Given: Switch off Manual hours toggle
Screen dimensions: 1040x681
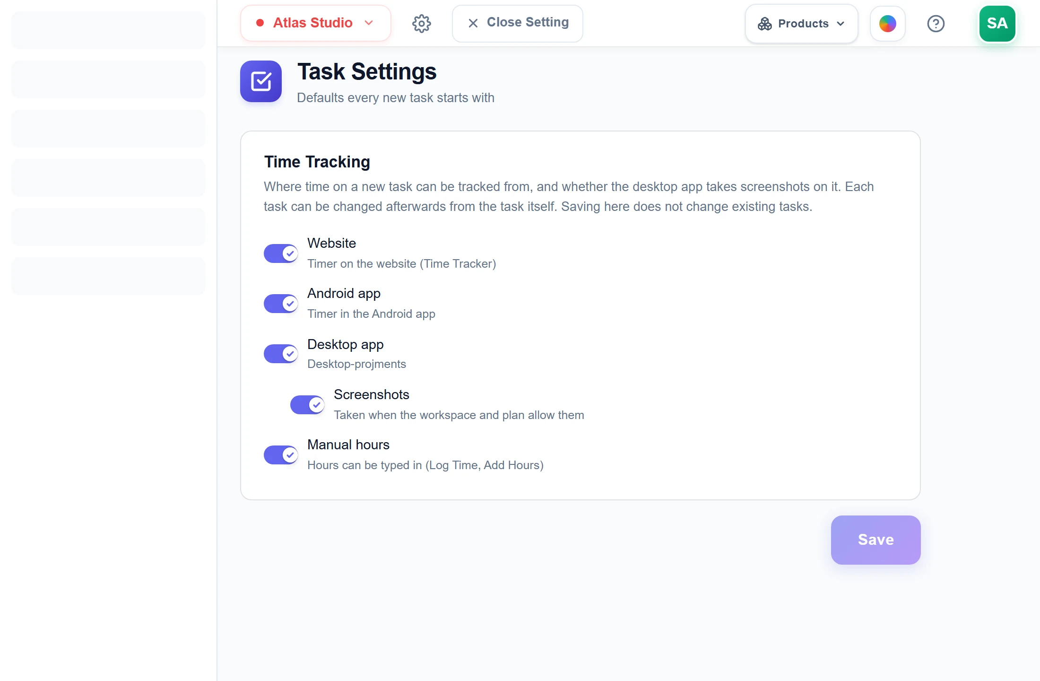Looking at the screenshot, I should (x=281, y=455).
